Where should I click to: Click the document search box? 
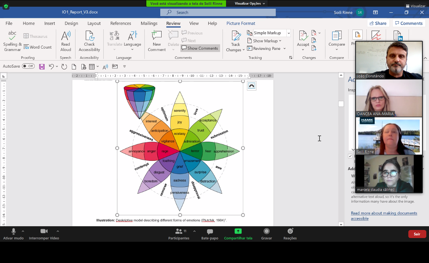[218, 12]
